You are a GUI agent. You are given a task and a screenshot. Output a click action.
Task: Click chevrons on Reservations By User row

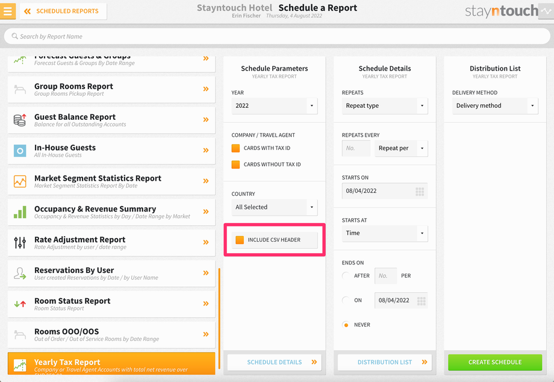pos(206,273)
